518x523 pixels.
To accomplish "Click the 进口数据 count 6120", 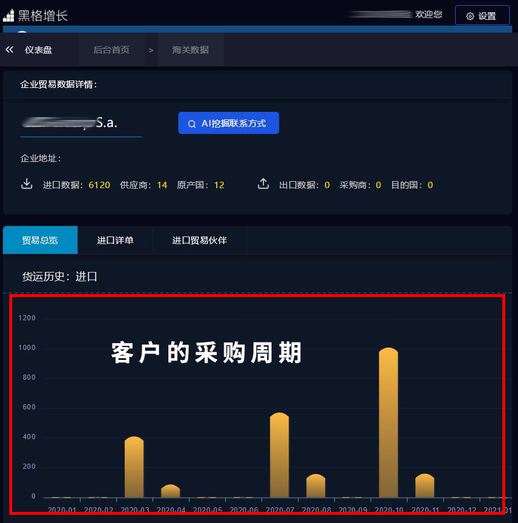I will coord(99,185).
